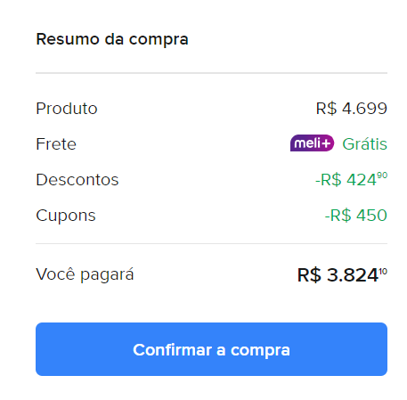Click the R$ symbol of the total

[309, 275]
